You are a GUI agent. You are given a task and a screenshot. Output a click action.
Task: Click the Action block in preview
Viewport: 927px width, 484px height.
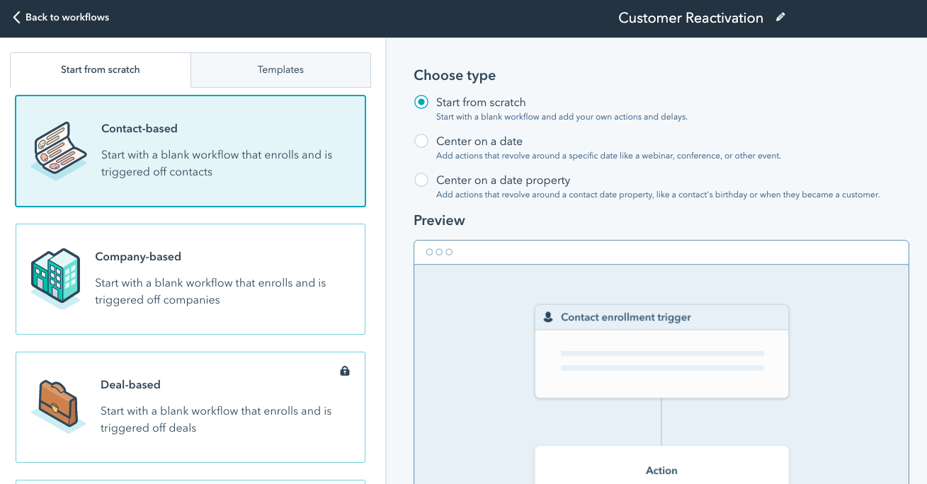(661, 465)
